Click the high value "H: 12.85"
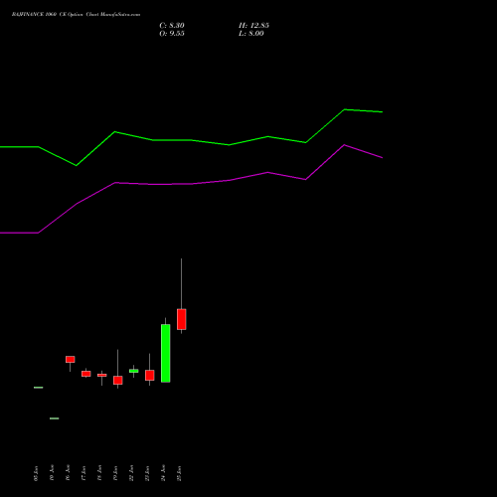 (253, 26)
